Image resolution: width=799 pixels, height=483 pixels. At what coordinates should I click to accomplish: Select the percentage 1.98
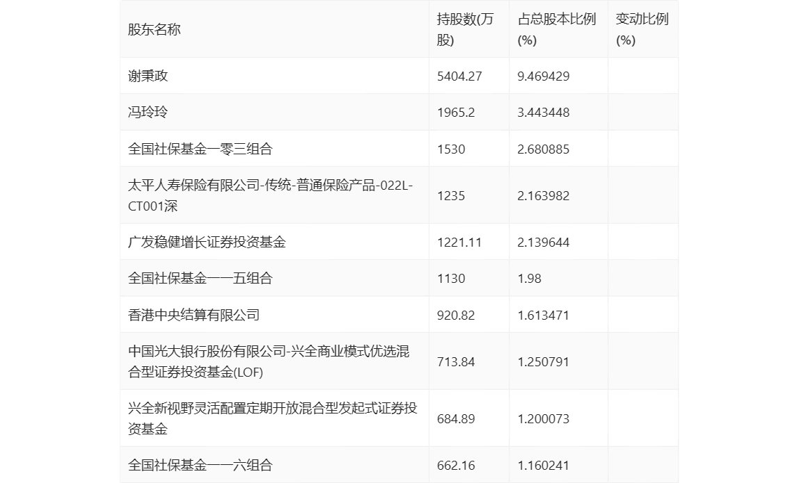coord(529,279)
